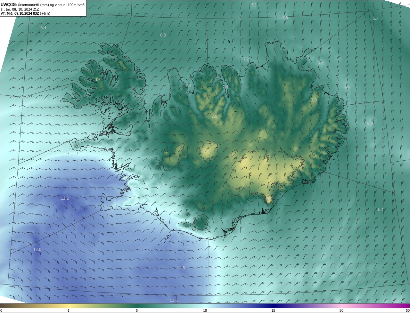
Task: Click the 8.0 value label
Action: coord(370,123)
